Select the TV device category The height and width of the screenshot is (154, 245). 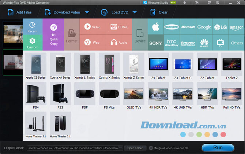[x=220, y=43]
